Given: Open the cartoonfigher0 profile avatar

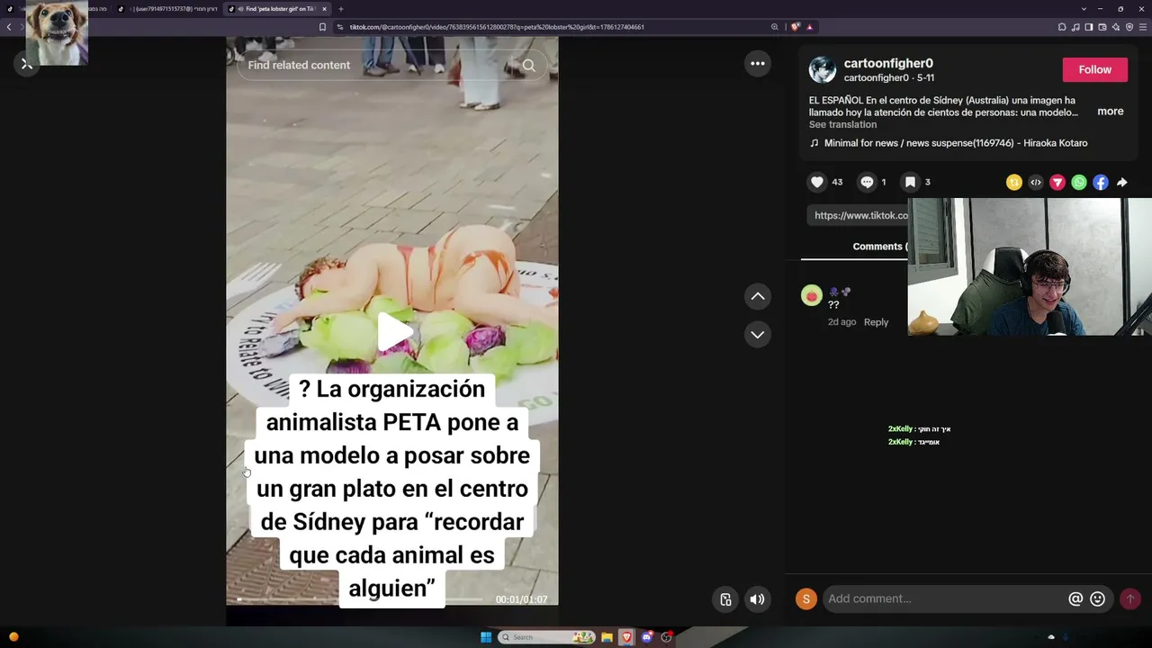Looking at the screenshot, I should click(x=823, y=69).
